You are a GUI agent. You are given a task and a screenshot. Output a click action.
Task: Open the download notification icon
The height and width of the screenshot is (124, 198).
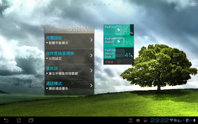131,120
